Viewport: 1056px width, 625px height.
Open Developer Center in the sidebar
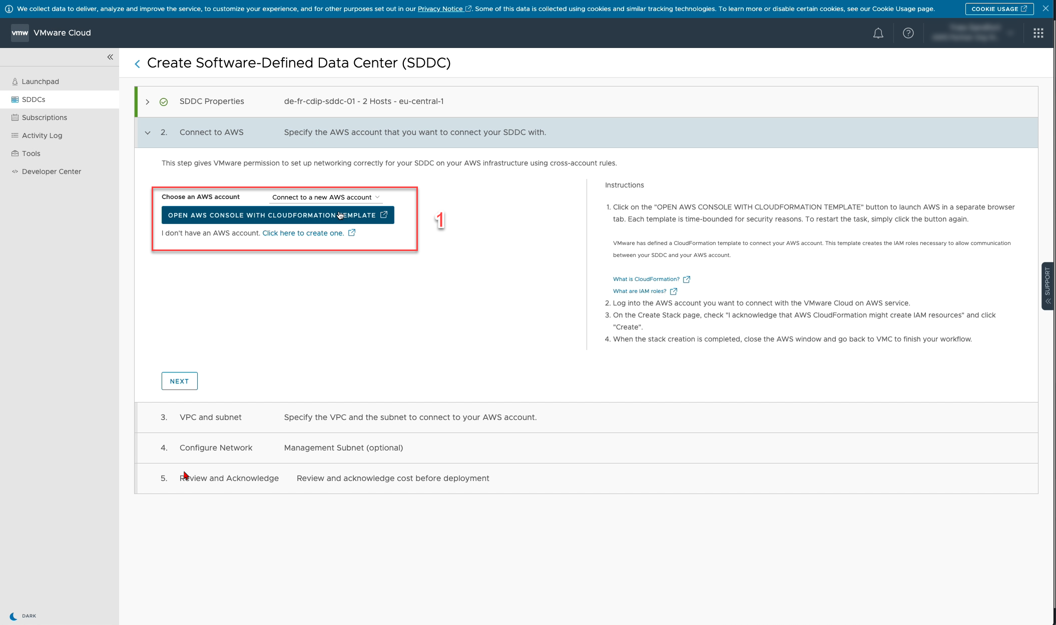click(60, 171)
